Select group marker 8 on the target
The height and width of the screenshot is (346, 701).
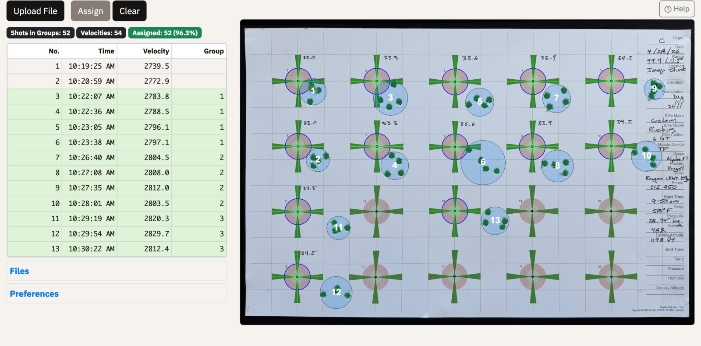(557, 166)
